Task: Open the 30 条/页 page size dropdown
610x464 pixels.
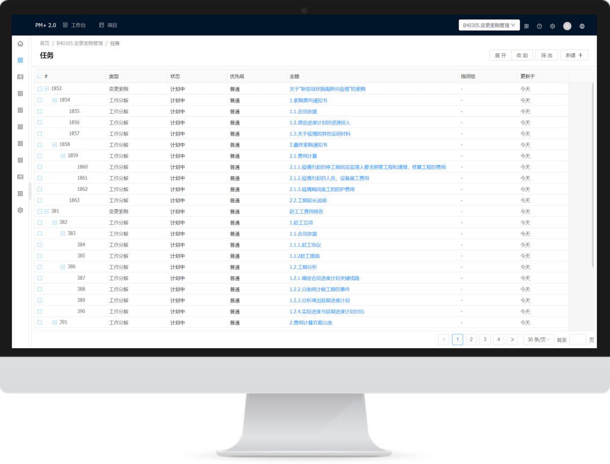Action: (x=539, y=339)
